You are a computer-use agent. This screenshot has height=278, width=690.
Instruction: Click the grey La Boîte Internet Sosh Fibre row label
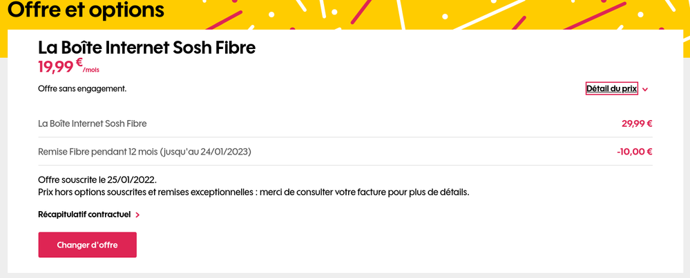click(x=93, y=123)
